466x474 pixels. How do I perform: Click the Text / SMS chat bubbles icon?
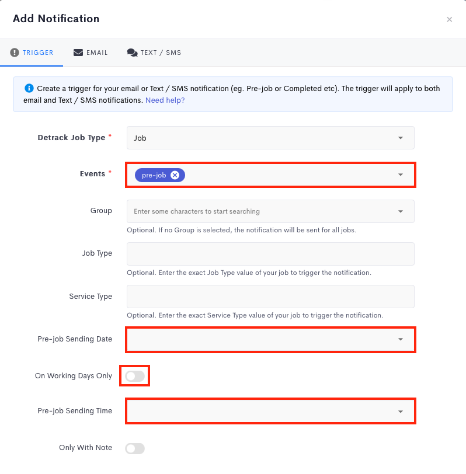132,53
